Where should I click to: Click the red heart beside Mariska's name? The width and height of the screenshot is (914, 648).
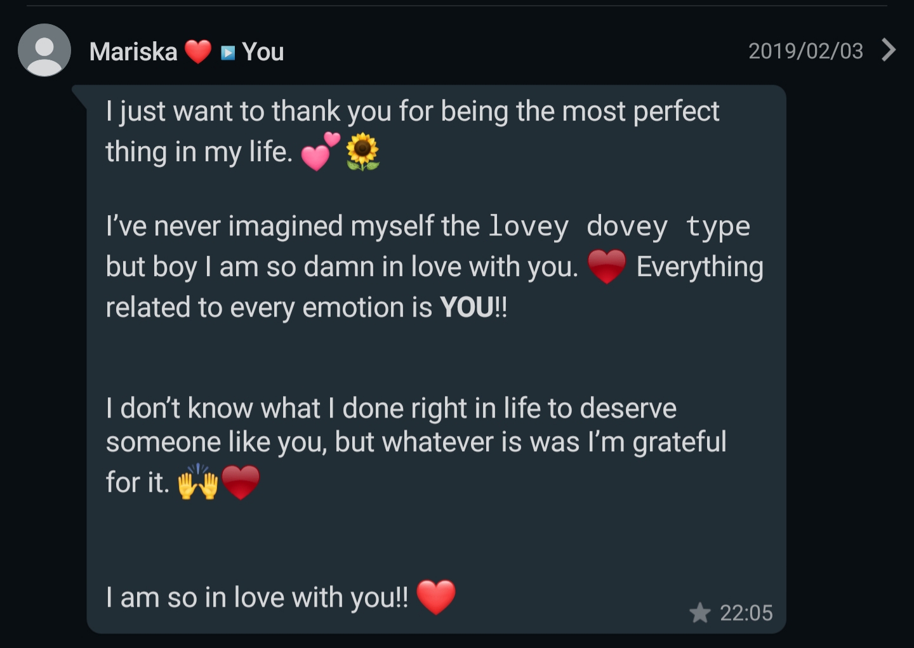(x=198, y=51)
